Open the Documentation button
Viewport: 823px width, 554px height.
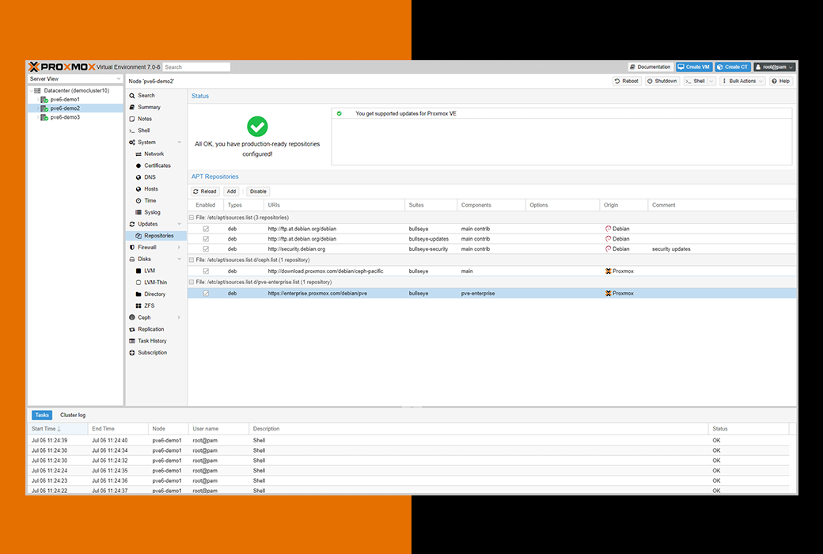tap(650, 66)
